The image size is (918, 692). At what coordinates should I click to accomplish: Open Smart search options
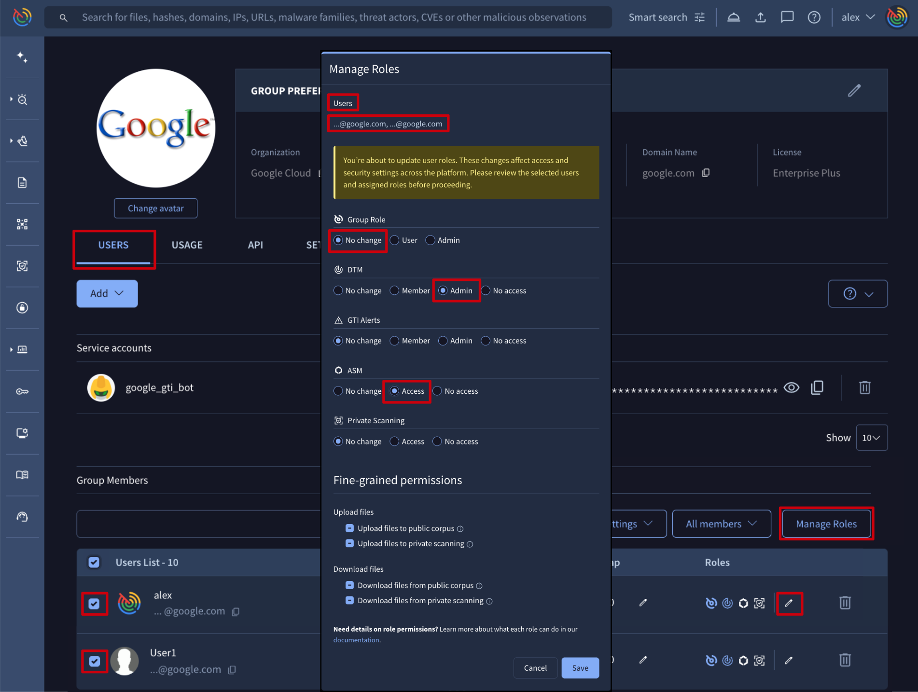[x=667, y=17]
